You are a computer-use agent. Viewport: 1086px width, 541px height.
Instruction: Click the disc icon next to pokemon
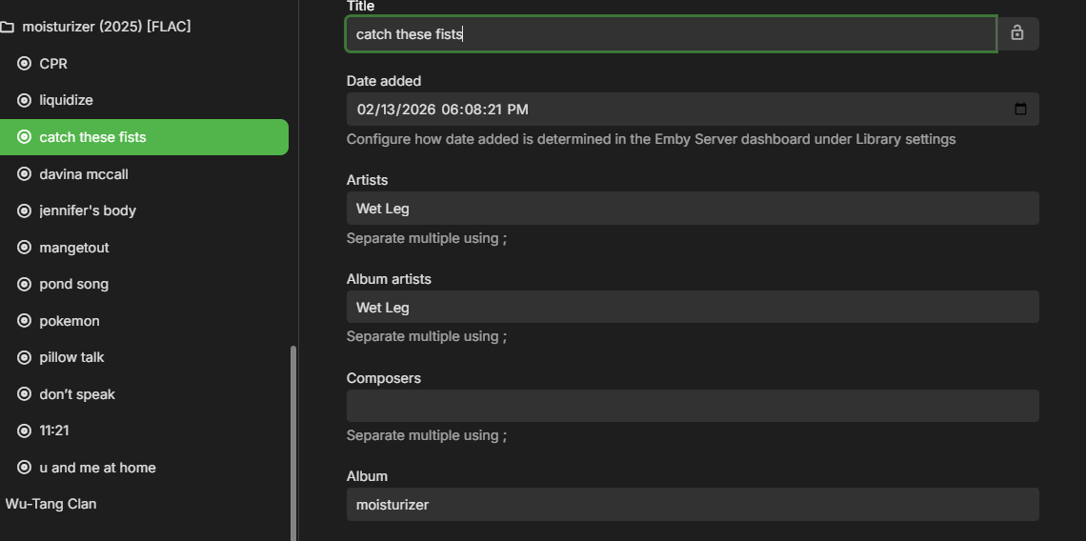pyautogui.click(x=25, y=321)
